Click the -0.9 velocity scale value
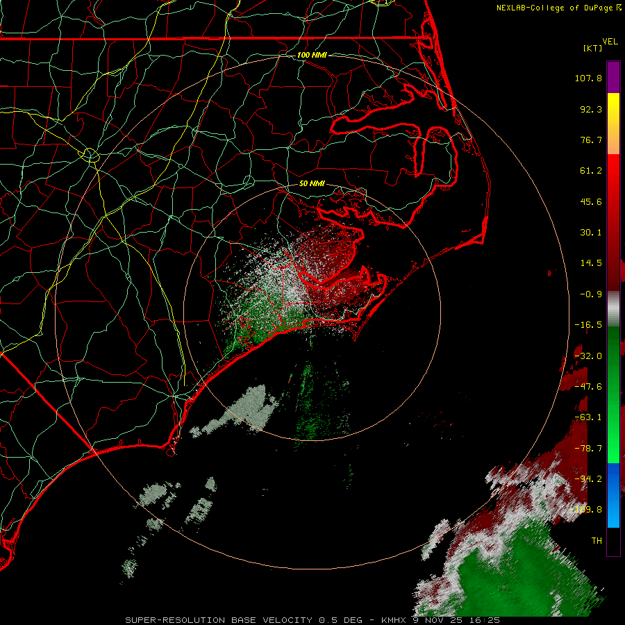The height and width of the screenshot is (625, 625). [591, 294]
